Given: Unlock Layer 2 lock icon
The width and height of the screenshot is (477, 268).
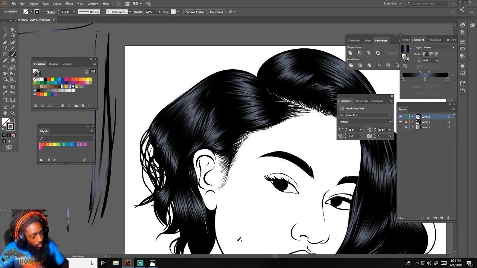Looking at the screenshot, I should coord(406,122).
